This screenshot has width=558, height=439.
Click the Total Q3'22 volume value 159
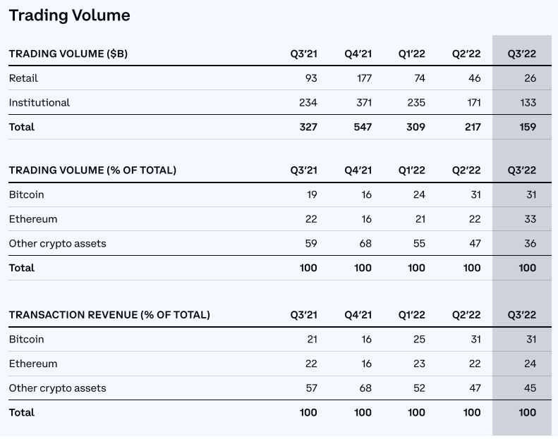pos(528,128)
